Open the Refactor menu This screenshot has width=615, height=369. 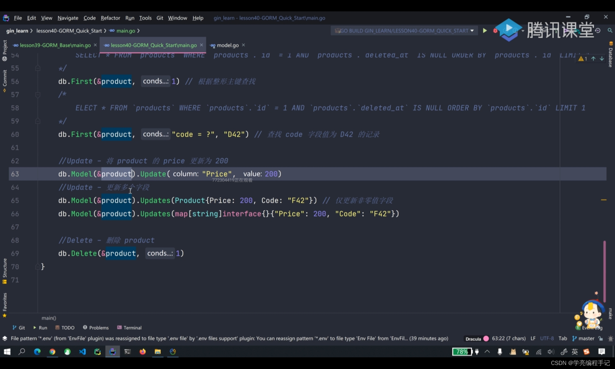[110, 18]
